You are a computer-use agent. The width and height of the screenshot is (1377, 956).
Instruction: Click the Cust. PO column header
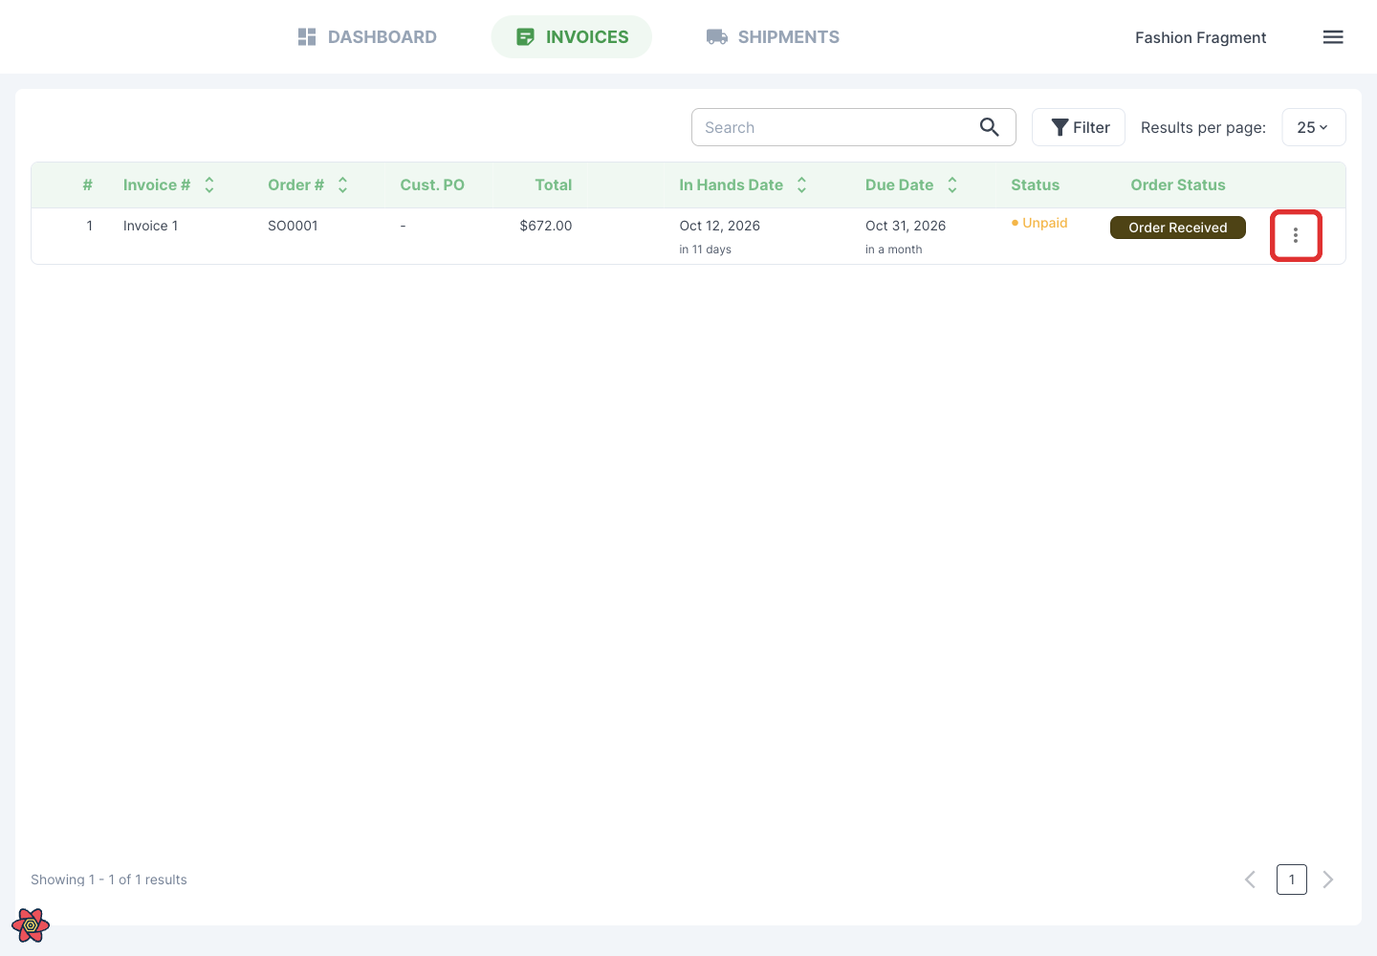point(432,185)
